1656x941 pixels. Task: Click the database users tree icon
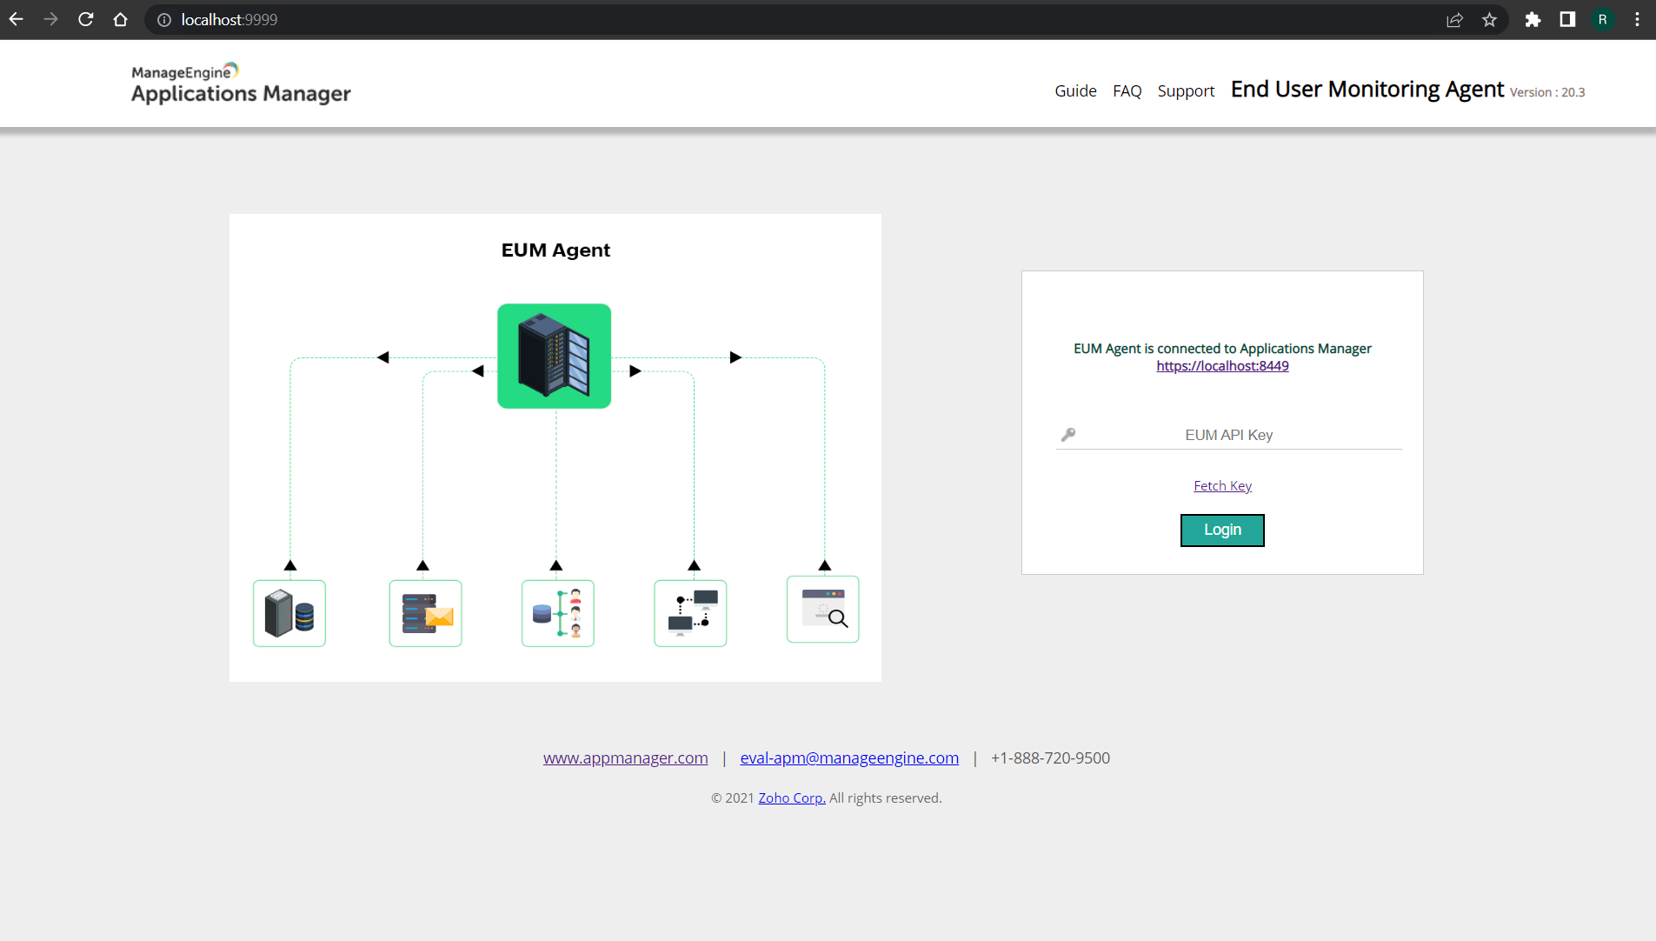pos(557,613)
